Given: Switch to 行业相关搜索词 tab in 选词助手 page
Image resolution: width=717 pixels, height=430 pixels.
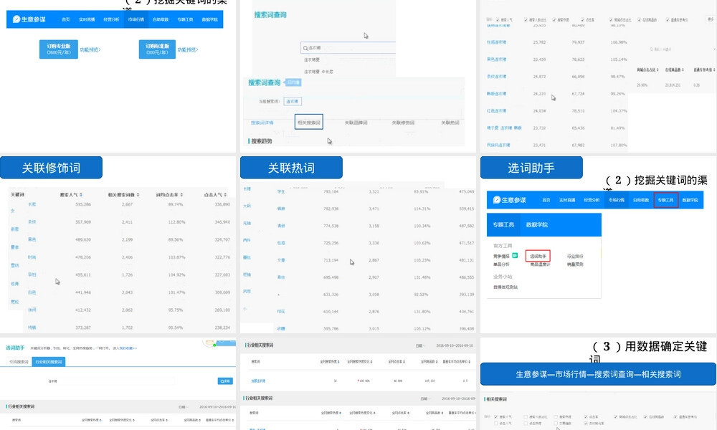Looking at the screenshot, I should point(49,361).
